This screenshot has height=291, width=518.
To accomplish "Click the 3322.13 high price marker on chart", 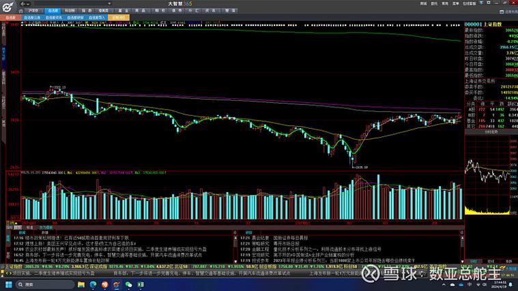I will (57, 87).
